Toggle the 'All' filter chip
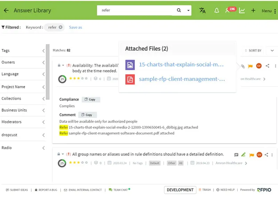278x208 pixels. [x=181, y=163]
